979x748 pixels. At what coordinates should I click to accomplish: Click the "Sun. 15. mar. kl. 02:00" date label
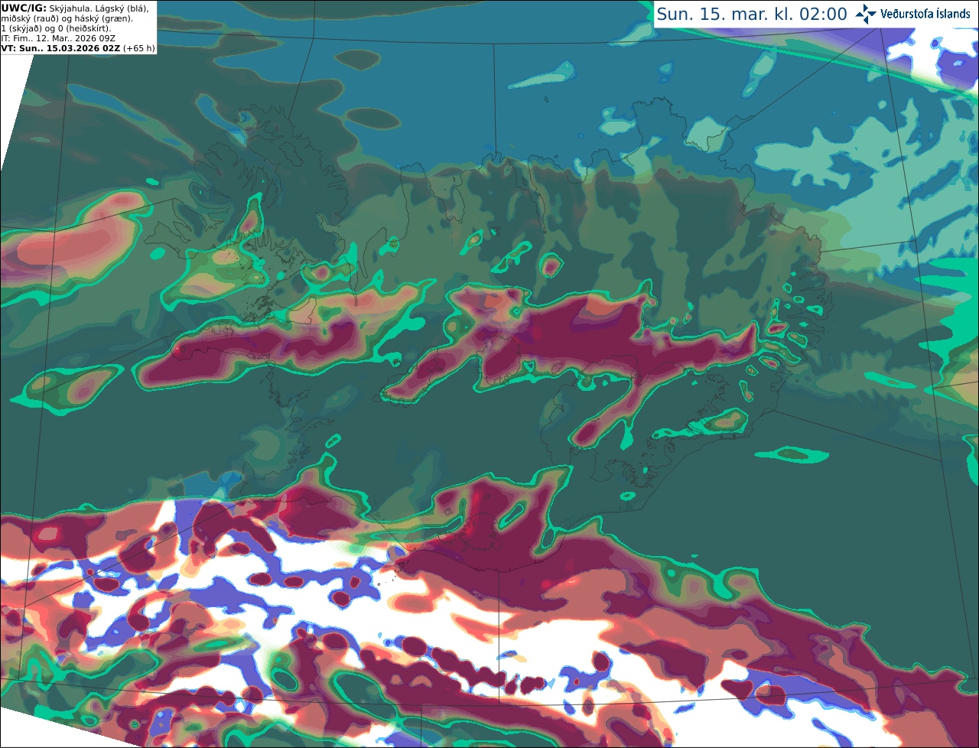[x=752, y=15]
